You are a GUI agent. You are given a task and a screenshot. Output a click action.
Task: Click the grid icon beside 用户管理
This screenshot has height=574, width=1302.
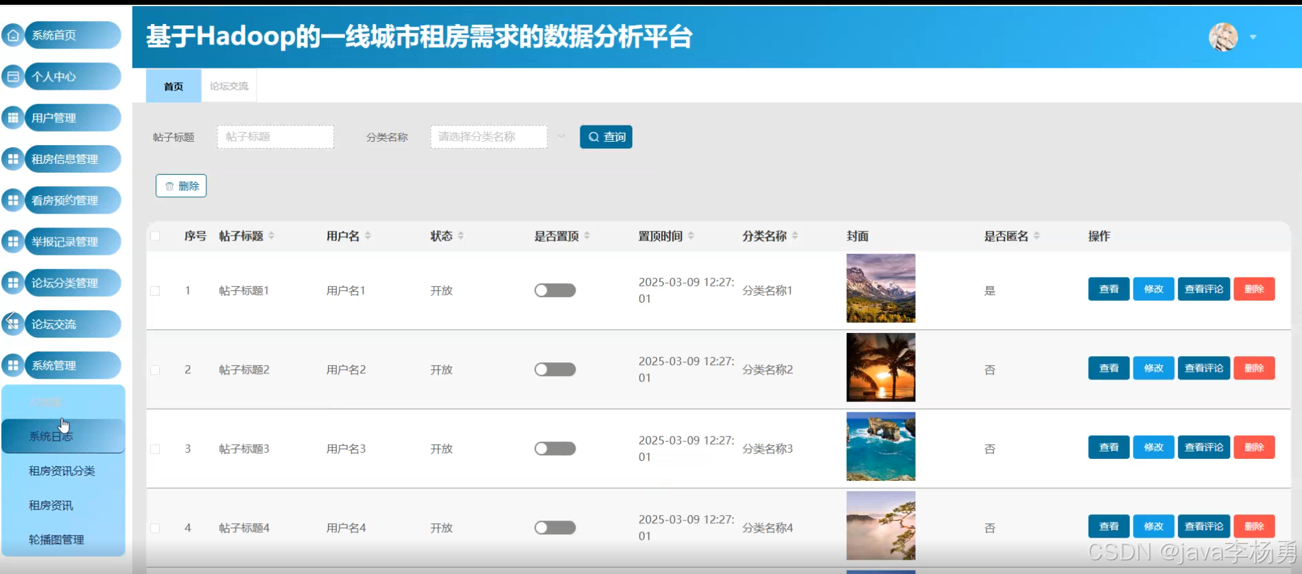point(13,118)
